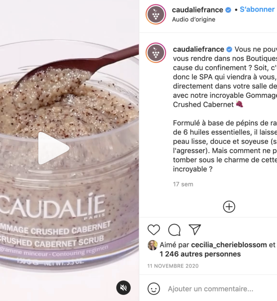Share post with paper plane icon

click(x=195, y=229)
